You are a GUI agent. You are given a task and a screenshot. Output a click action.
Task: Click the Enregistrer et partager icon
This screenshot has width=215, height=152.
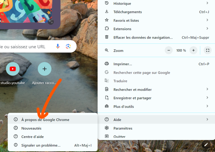tap(107, 98)
